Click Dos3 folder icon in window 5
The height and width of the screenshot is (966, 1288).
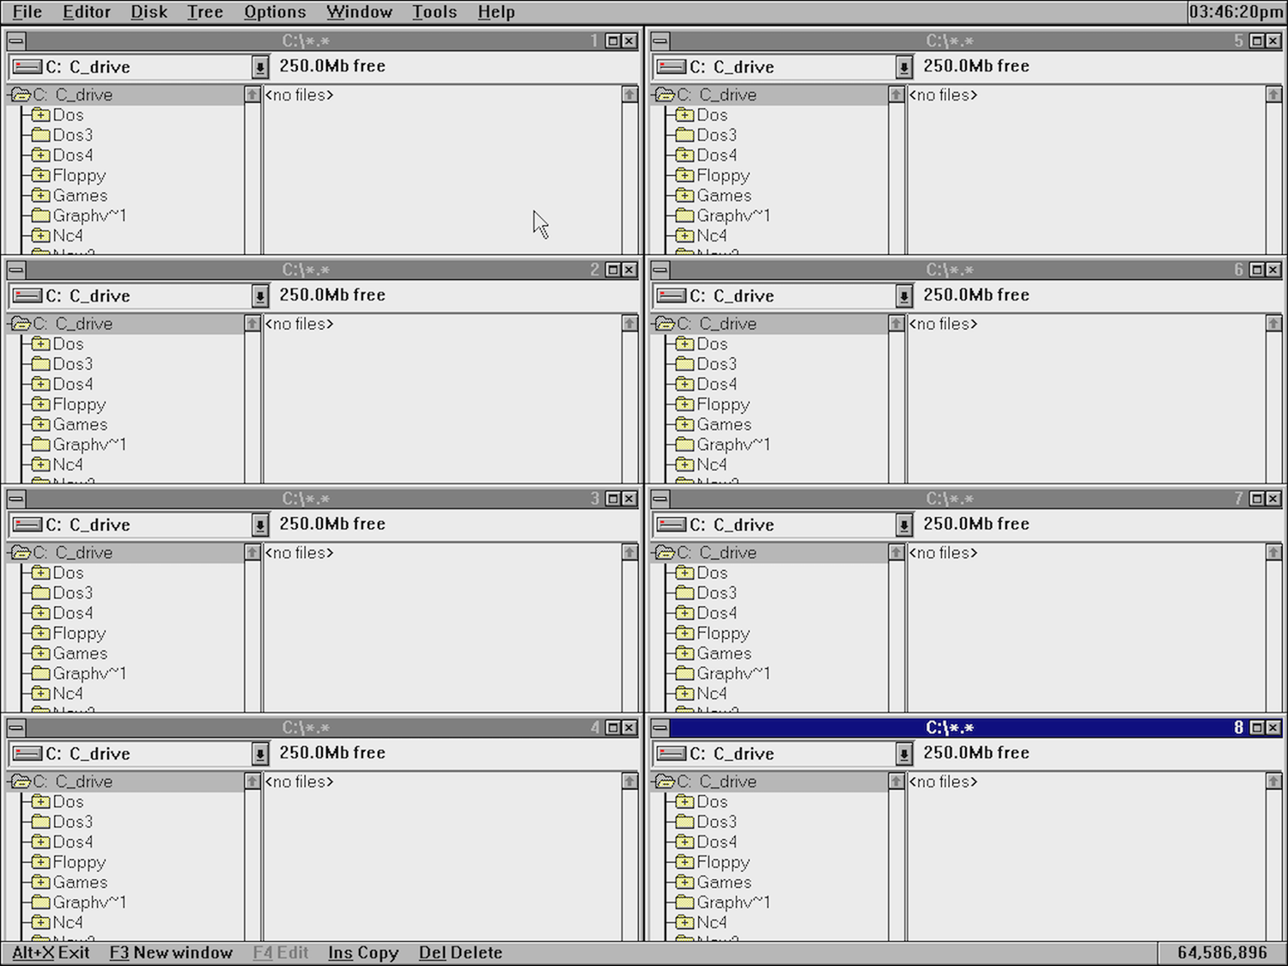click(684, 135)
